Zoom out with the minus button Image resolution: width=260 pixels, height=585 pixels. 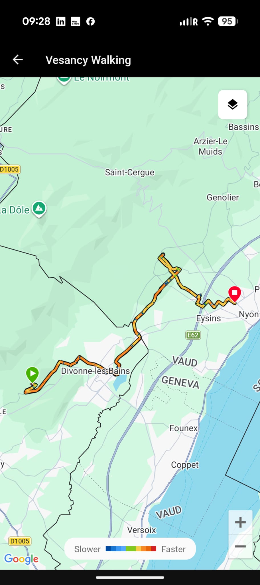pos(240,546)
